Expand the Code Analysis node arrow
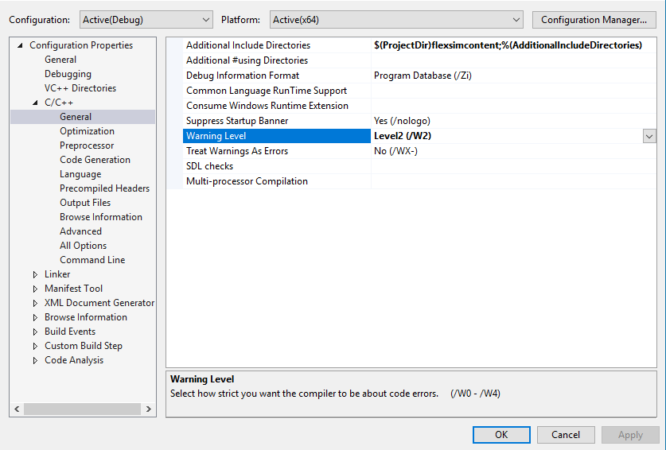This screenshot has width=666, height=450. coord(35,360)
